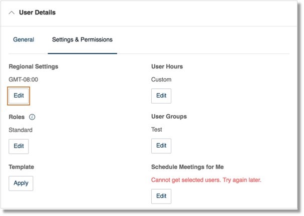304x216 pixels.
Task: Edit the User Hours
Action: (161, 96)
